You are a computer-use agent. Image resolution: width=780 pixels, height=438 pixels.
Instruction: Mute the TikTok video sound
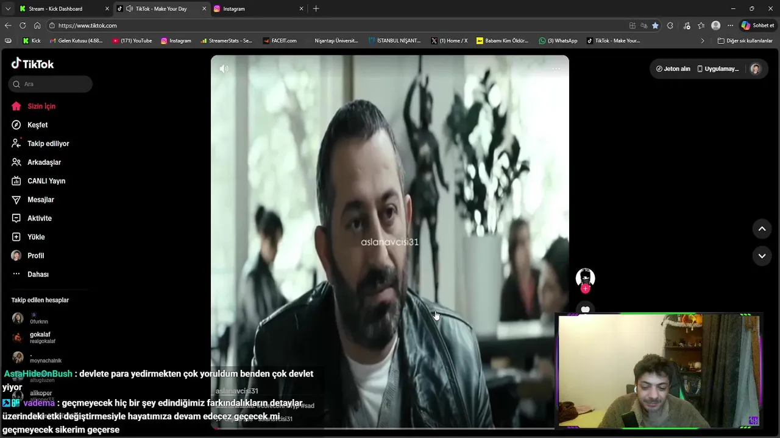pos(224,69)
